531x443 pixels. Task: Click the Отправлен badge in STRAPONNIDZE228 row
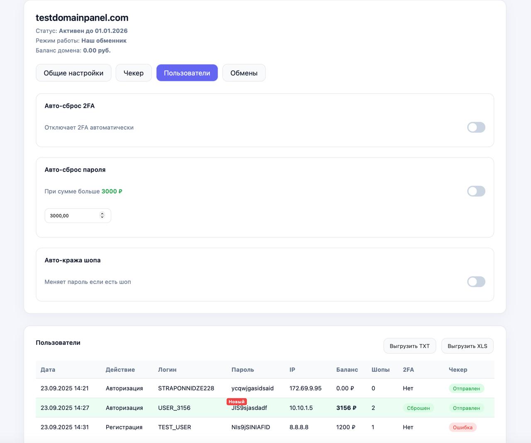click(466, 389)
